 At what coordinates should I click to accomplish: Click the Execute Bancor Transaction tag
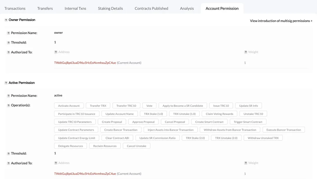pyautogui.click(x=284, y=130)
